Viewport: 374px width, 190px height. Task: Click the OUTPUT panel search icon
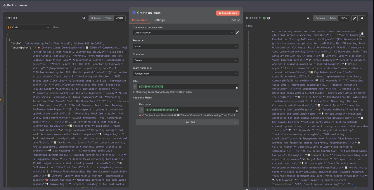(x=308, y=18)
